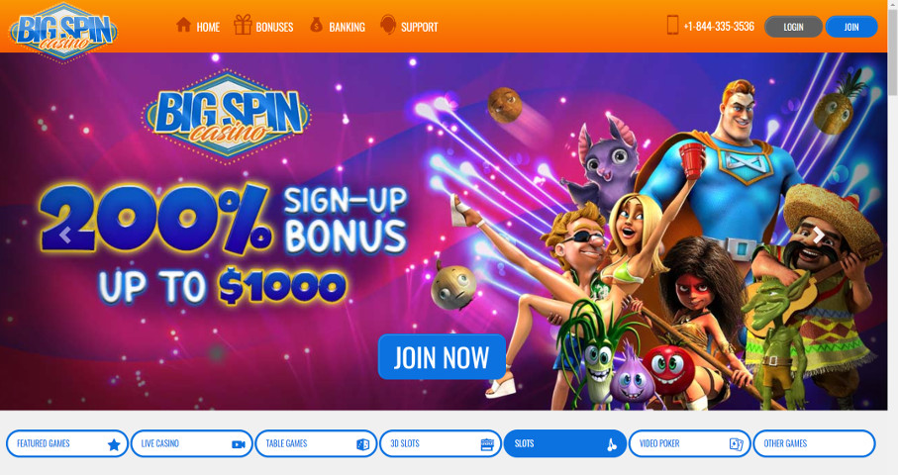Click the Bonuses gift box icon

(243, 25)
